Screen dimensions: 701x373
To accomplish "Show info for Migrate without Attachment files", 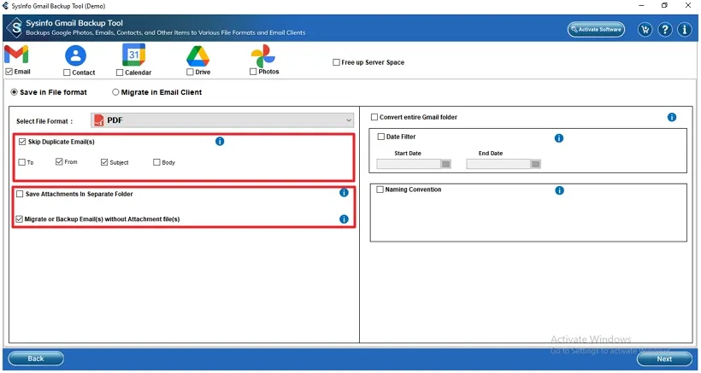I will click(344, 219).
